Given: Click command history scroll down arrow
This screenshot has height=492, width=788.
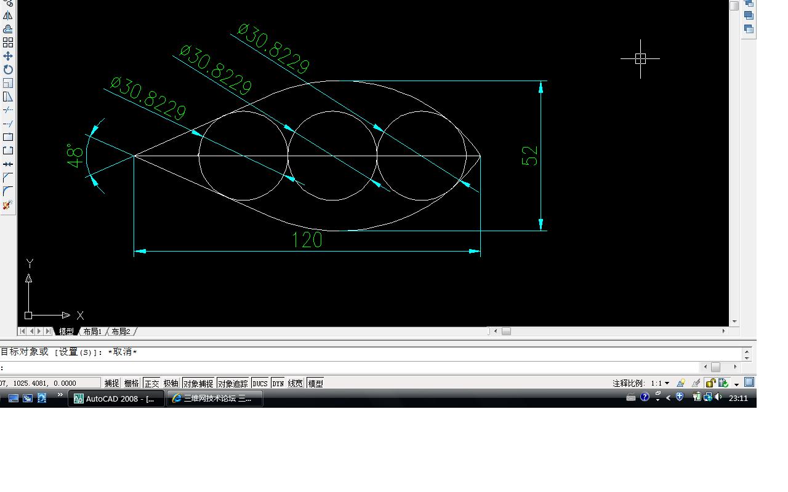Looking at the screenshot, I should [747, 357].
